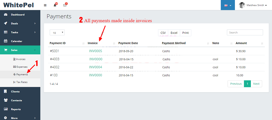Click the Payments page heading

59,16
